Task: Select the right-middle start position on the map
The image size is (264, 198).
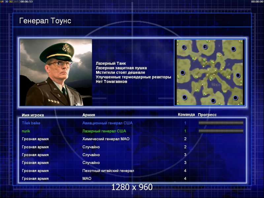Action: (x=238, y=75)
